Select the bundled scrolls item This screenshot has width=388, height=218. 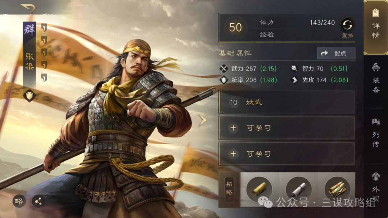[x=337, y=189]
